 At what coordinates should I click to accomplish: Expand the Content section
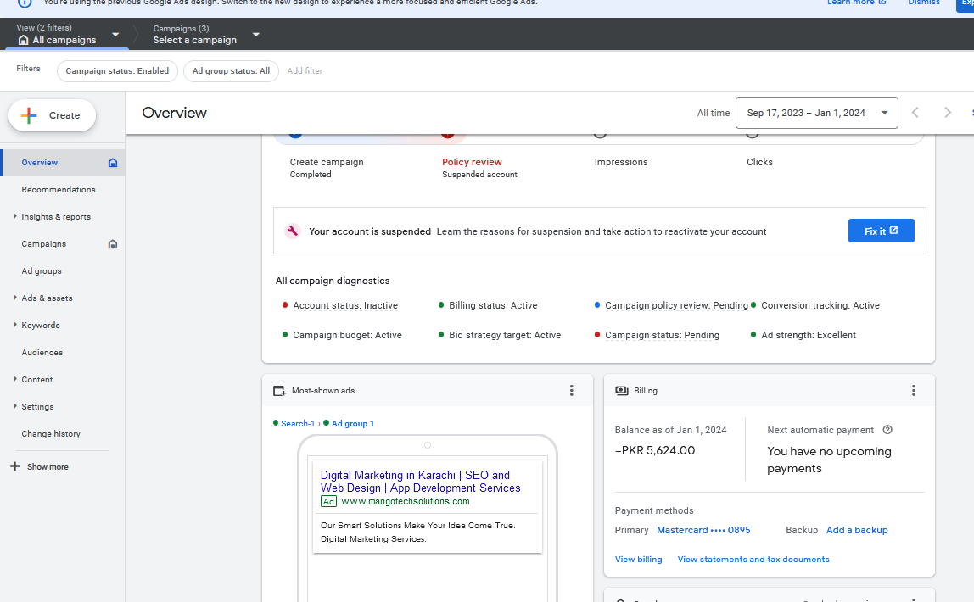[15, 379]
